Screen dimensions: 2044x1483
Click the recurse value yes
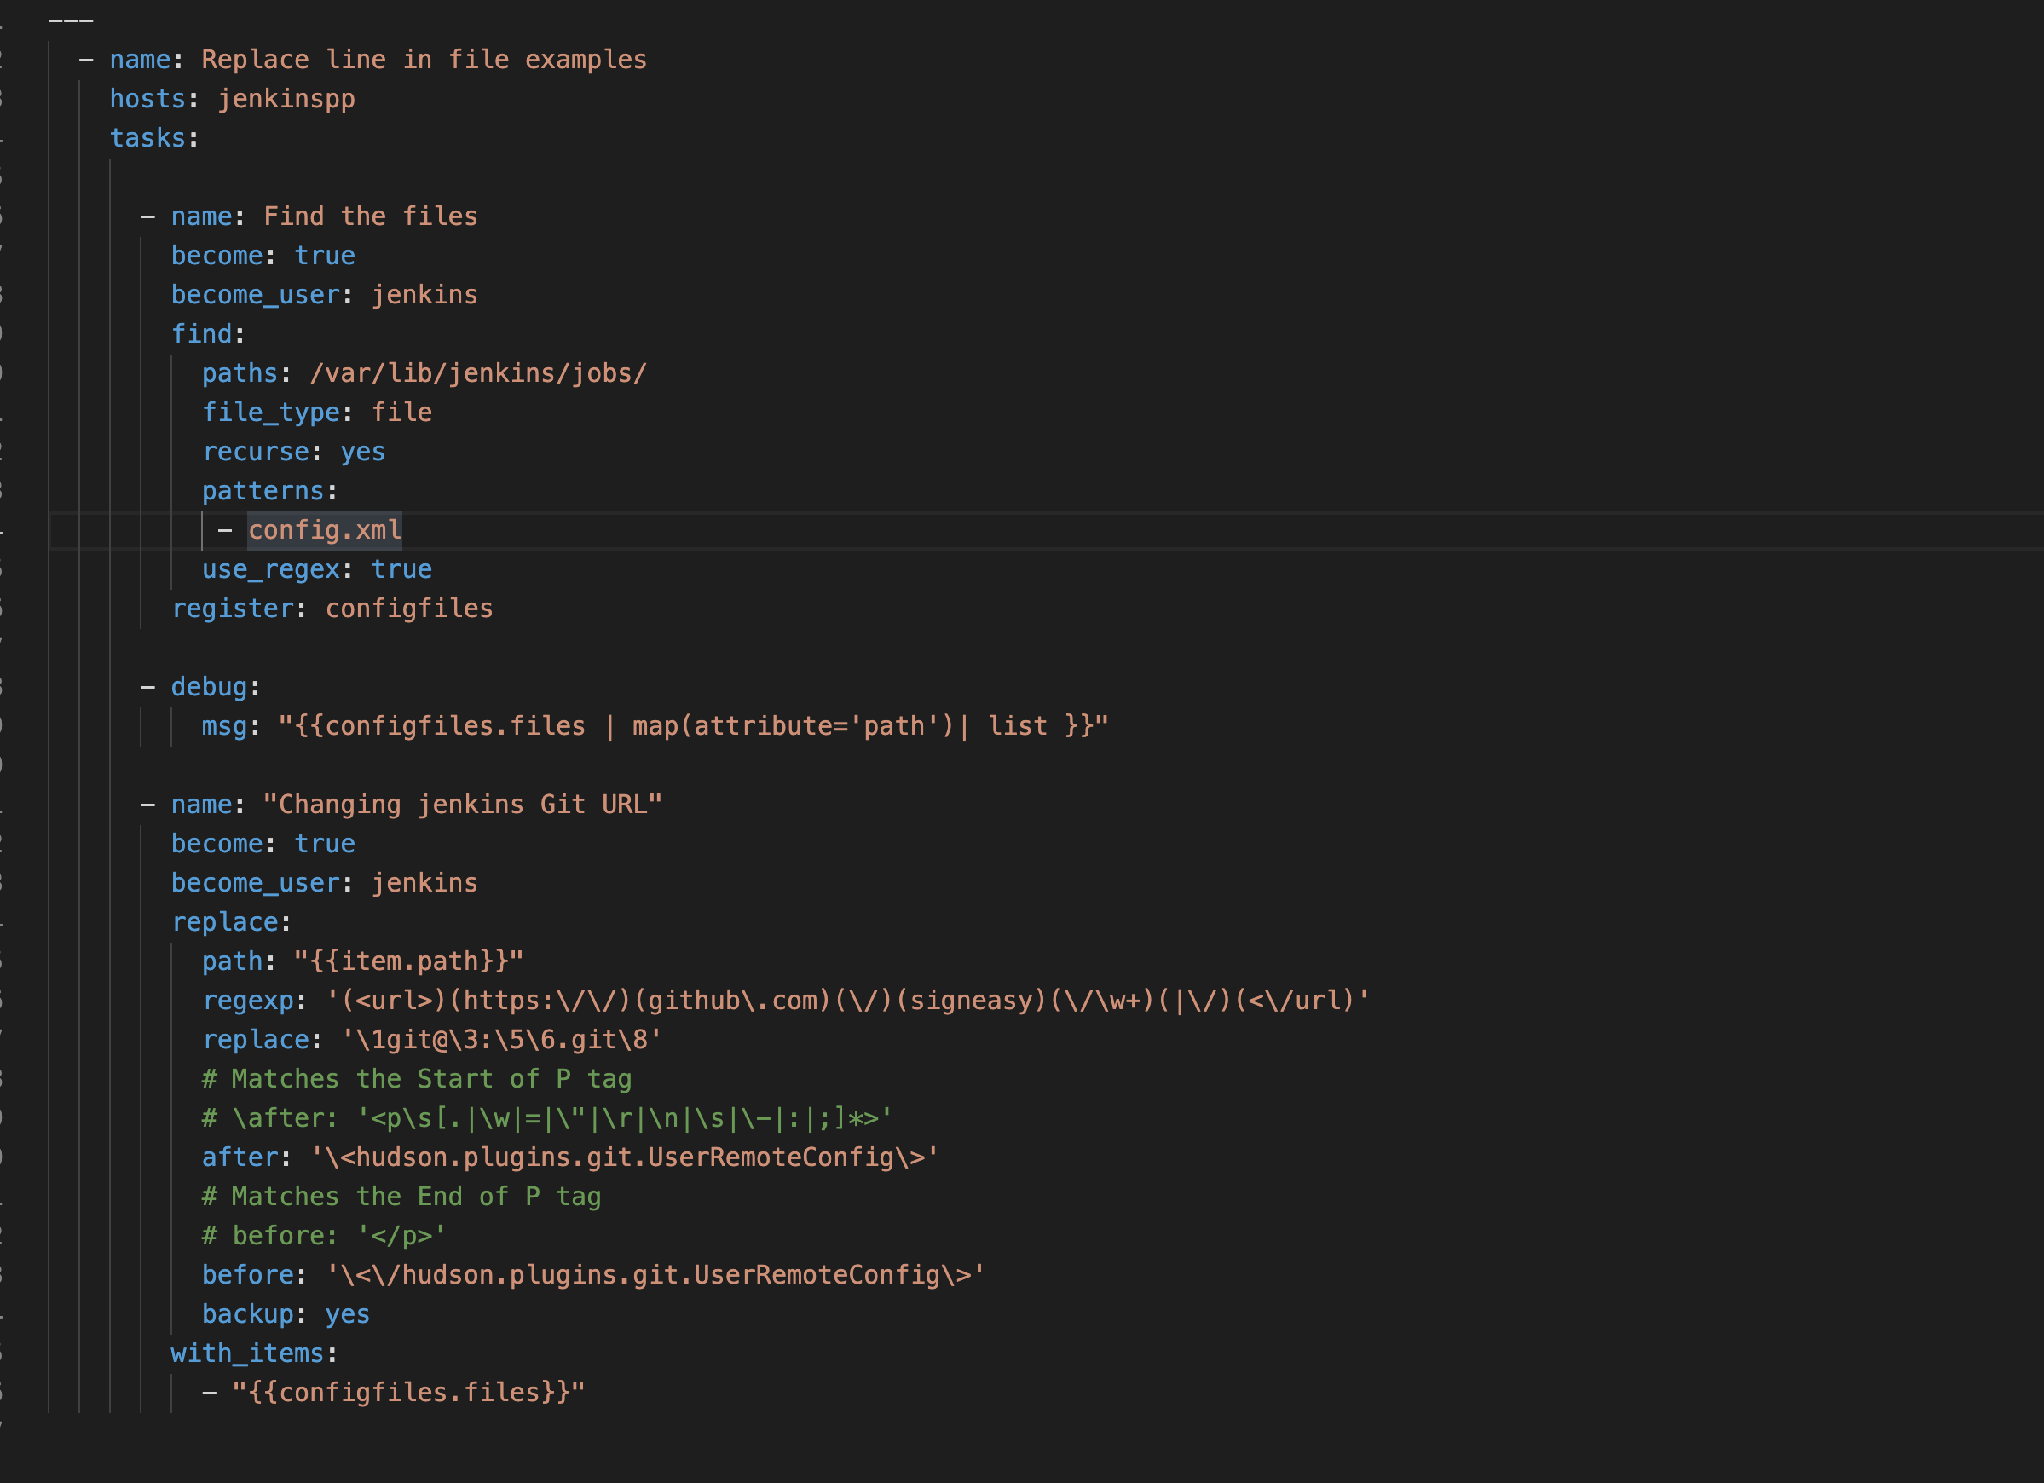[x=361, y=451]
